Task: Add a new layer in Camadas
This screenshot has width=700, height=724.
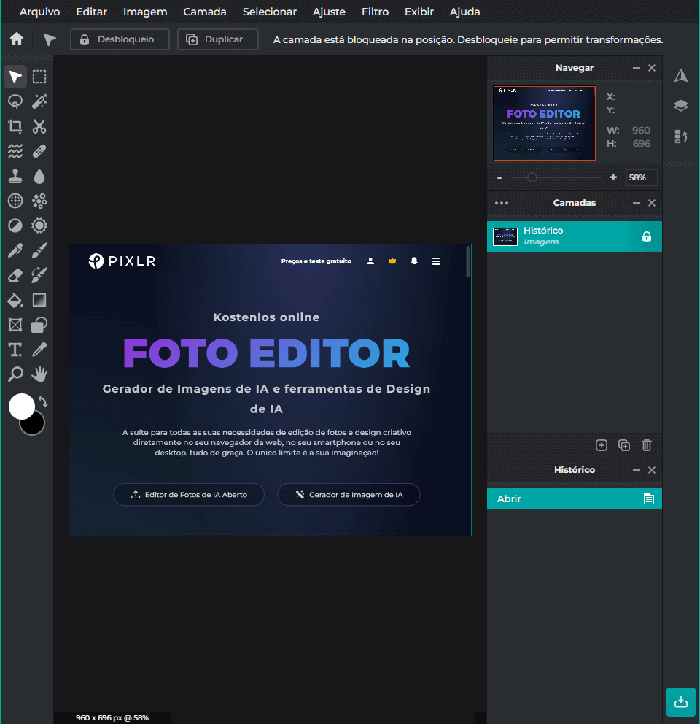Action: [x=602, y=445]
